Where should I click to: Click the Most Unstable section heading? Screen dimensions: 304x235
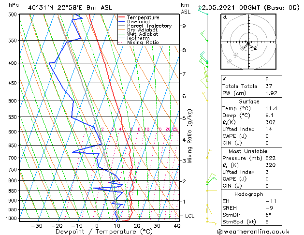tap(248, 151)
